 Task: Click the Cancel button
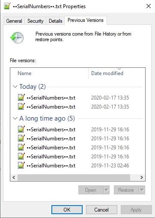point(101,210)
